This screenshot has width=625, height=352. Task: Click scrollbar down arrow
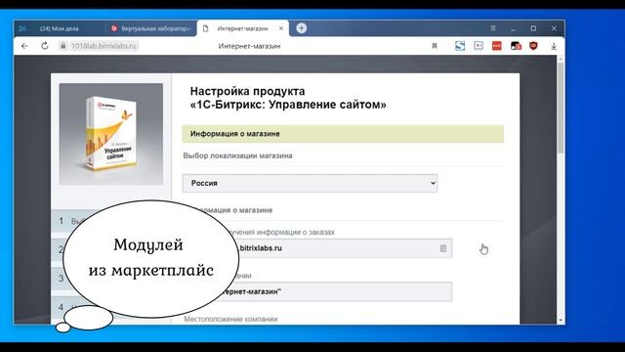click(x=561, y=320)
